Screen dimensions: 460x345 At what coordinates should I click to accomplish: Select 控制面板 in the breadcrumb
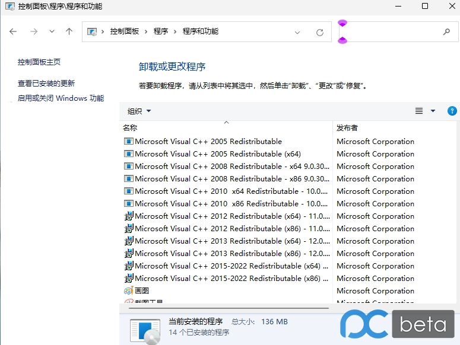tap(125, 31)
